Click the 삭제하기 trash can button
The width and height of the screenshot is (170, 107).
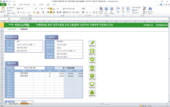point(92,69)
